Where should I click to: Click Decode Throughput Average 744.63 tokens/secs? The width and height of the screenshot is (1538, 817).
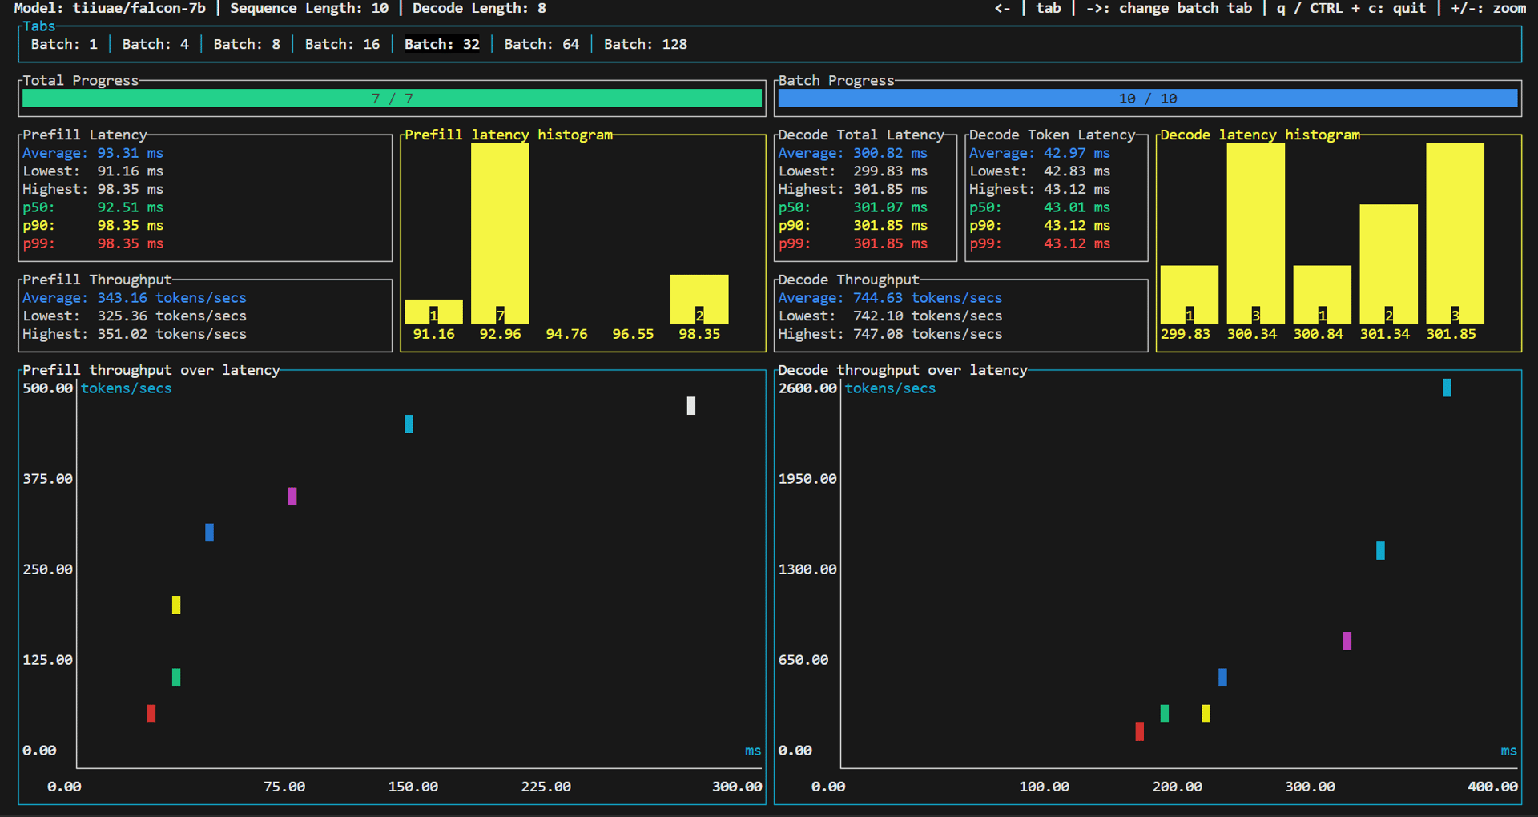890,298
